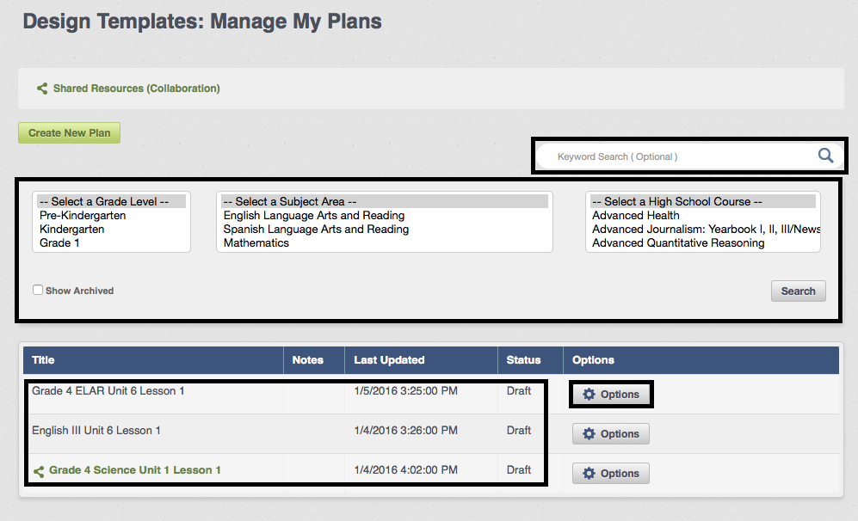Select Advanced Health in high school courses
The height and width of the screenshot is (521, 858).
636,216
